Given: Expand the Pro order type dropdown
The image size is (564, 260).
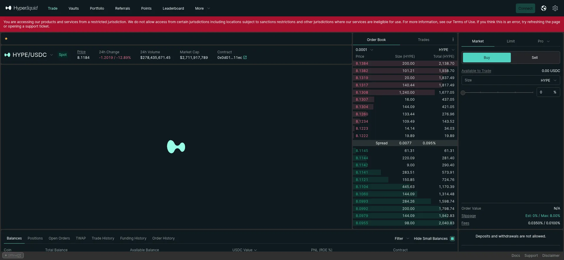Looking at the screenshot, I should tap(543, 41).
